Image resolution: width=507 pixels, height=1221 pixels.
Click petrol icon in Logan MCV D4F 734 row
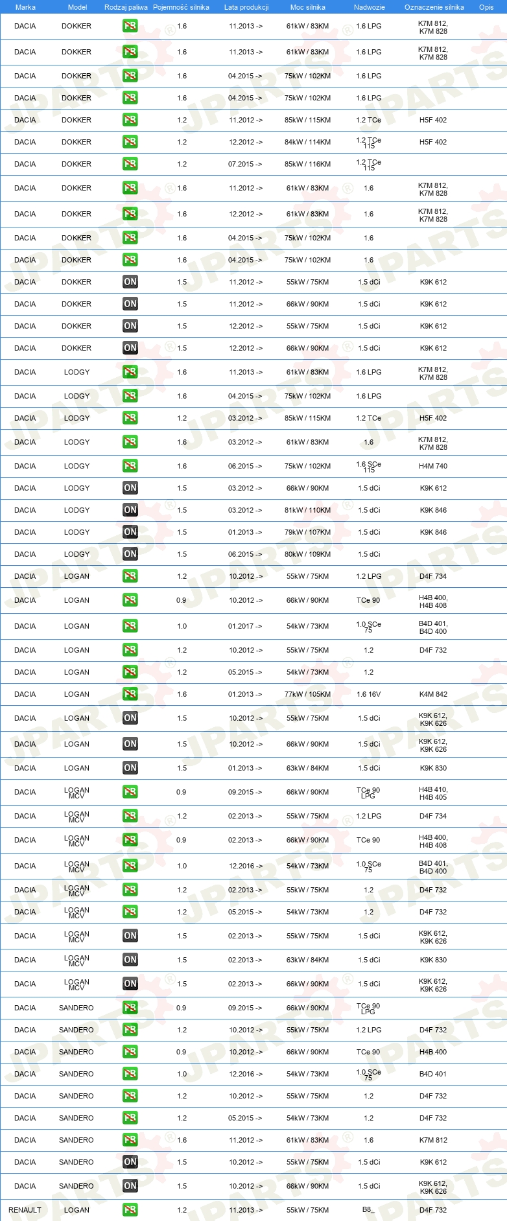coord(130,816)
